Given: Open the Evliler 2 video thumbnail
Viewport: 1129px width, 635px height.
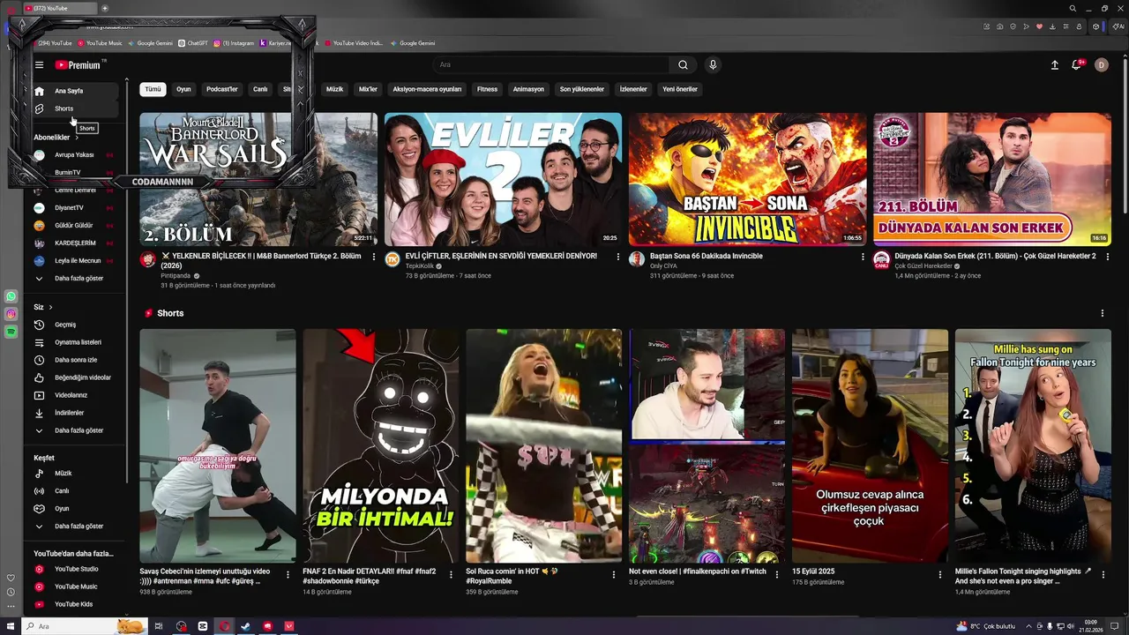Looking at the screenshot, I should coord(503,179).
